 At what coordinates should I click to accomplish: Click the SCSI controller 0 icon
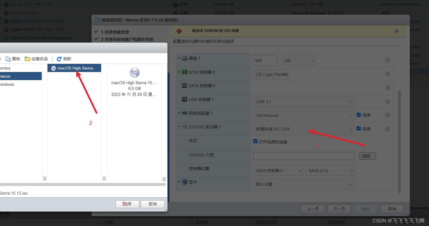[x=185, y=72]
